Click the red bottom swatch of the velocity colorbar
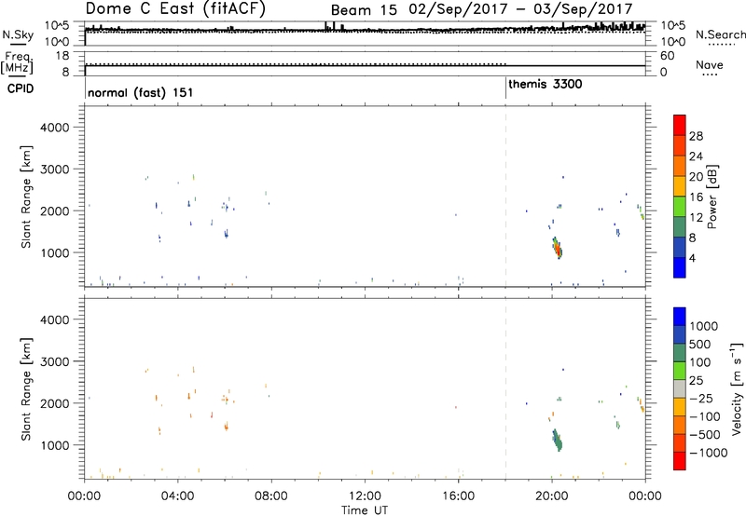746x516 pixels. (680, 460)
